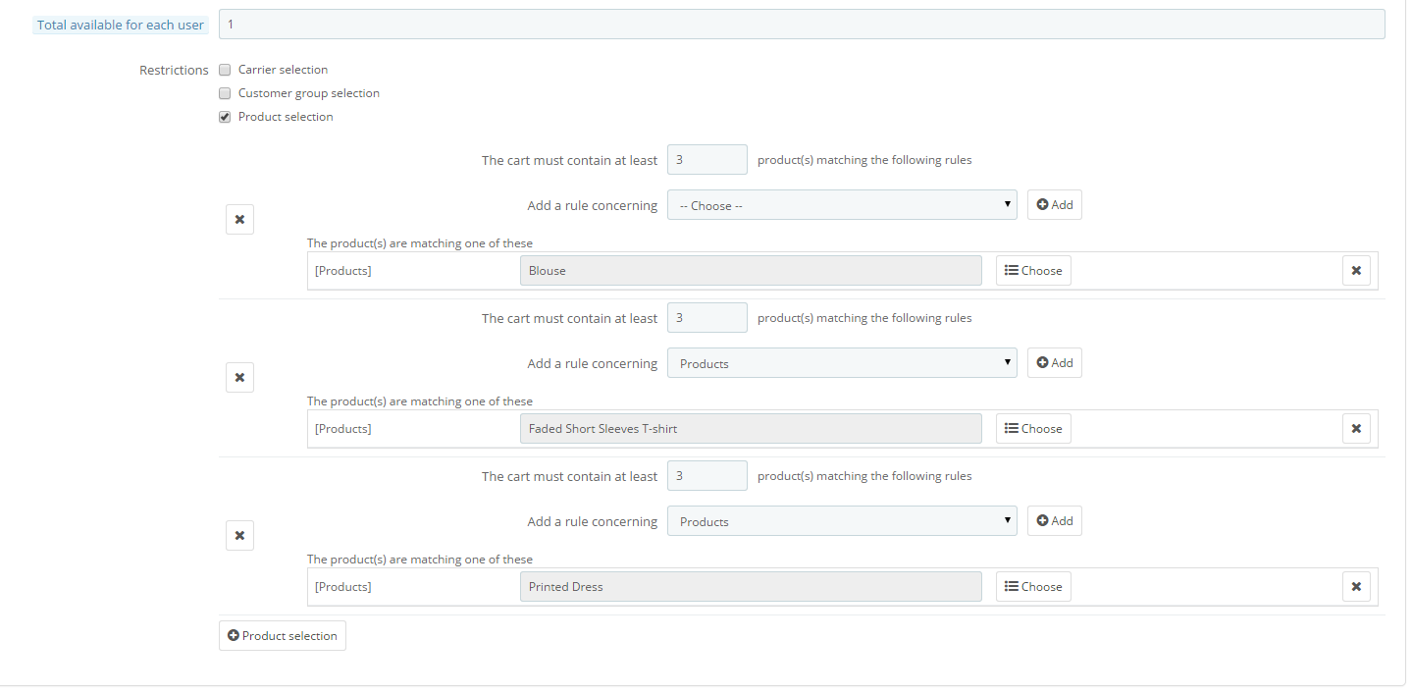This screenshot has height=694, width=1412.
Task: Add a new Product selection group
Action: [283, 636]
